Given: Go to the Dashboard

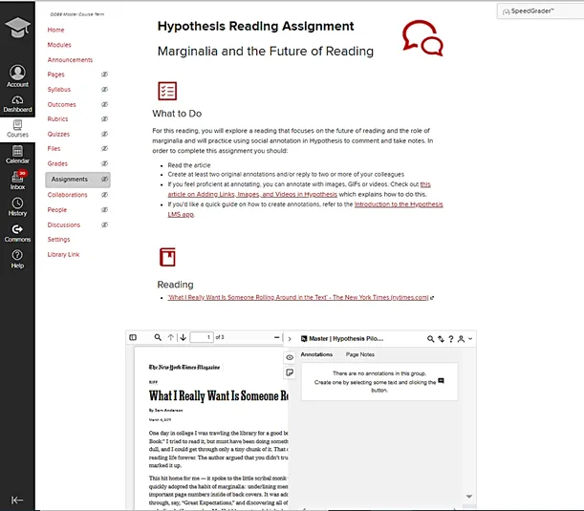Looking at the screenshot, I should tap(17, 104).
